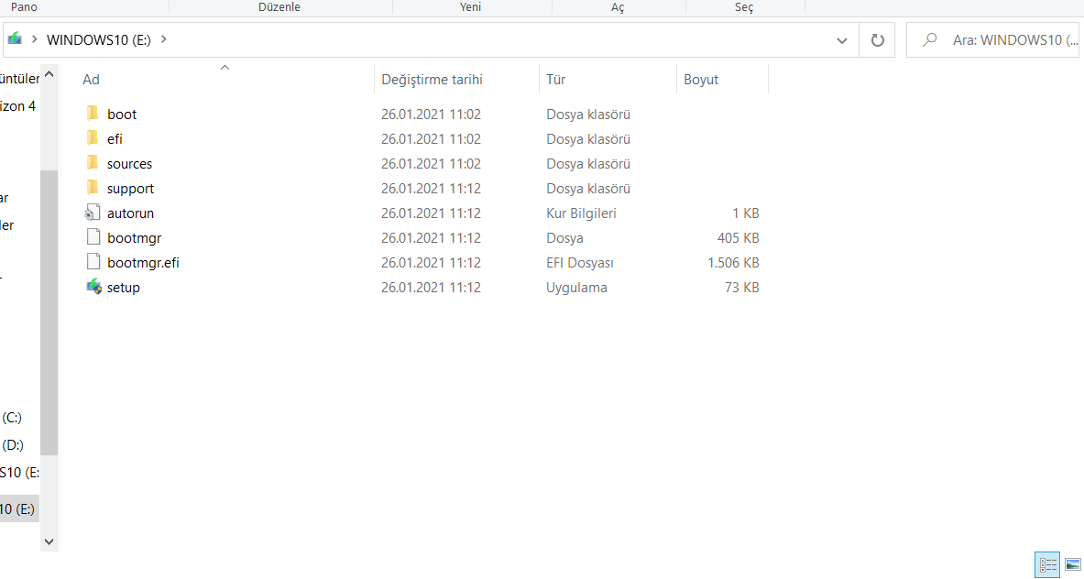
Task: Click the autorun setup info file icon
Action: click(93, 213)
